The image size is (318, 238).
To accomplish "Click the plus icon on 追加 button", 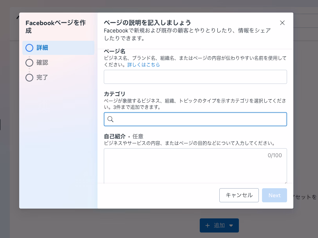I will click(x=208, y=225).
